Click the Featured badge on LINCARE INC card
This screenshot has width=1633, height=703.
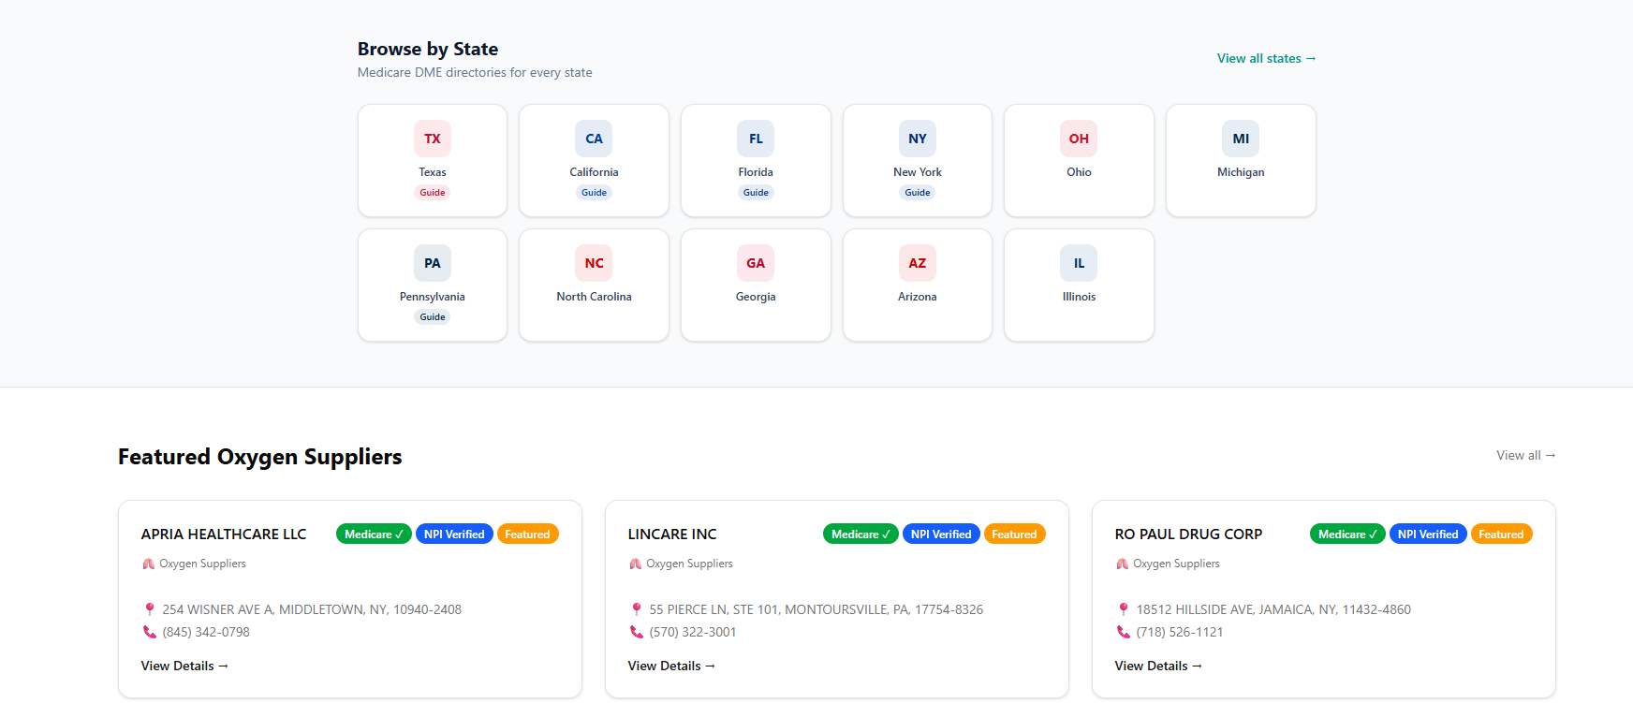click(1014, 534)
